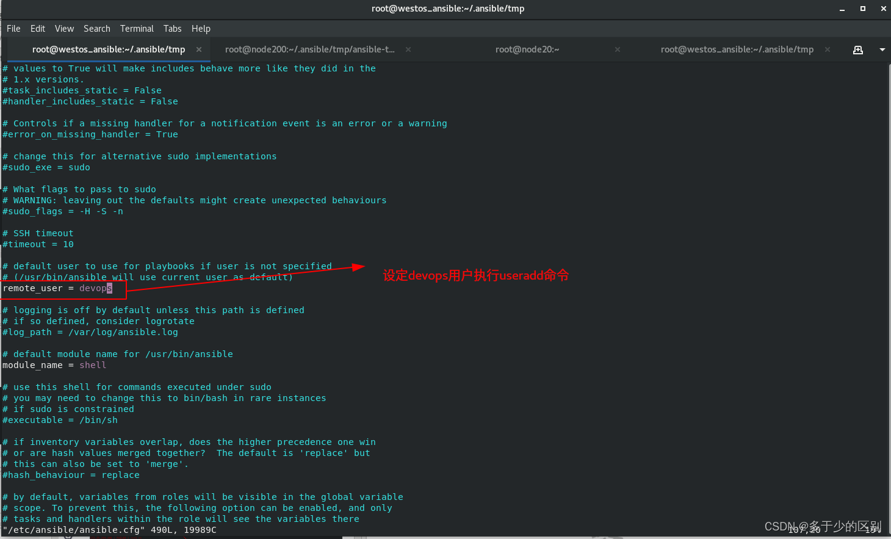The width and height of the screenshot is (891, 539).
Task: Expand the tab list dropdown arrow
Action: point(882,49)
